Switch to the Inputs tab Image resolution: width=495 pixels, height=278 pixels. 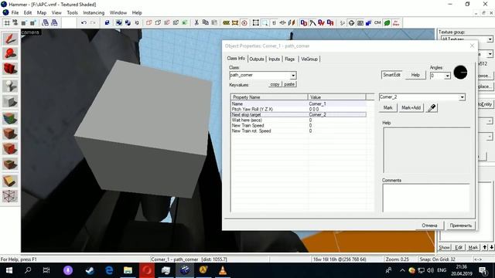click(274, 59)
